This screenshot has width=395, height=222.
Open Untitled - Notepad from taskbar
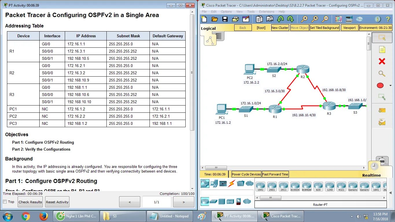coord(170,216)
